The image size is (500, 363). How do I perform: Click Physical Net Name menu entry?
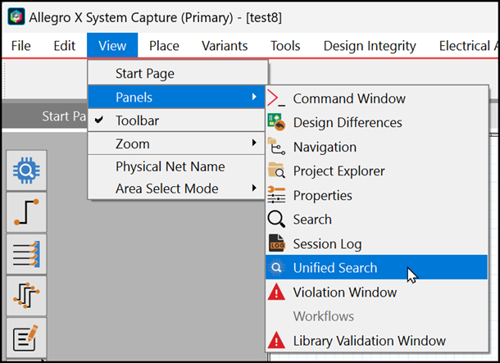tap(170, 166)
